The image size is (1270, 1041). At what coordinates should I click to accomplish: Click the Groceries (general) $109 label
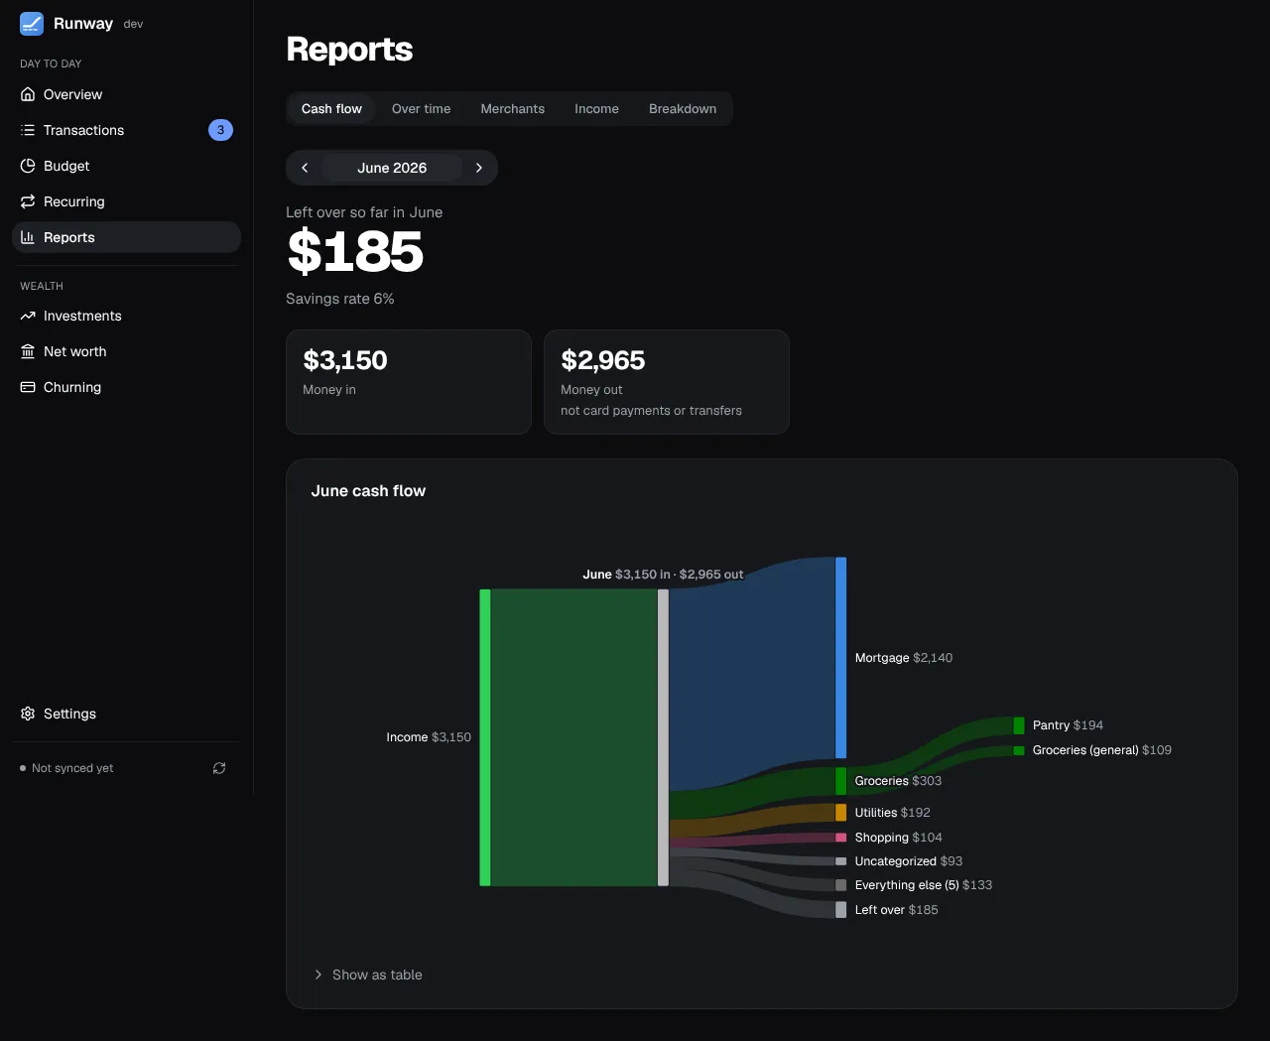[1101, 750]
